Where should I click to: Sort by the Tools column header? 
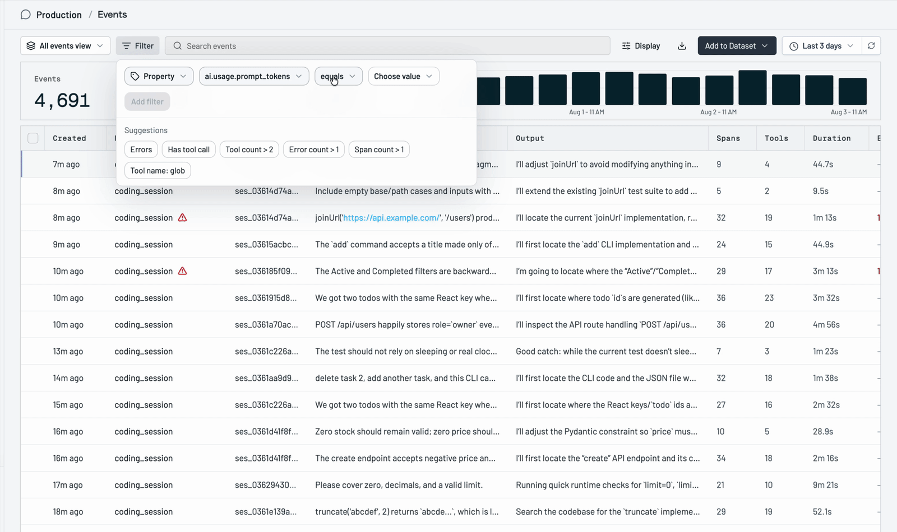(776, 138)
